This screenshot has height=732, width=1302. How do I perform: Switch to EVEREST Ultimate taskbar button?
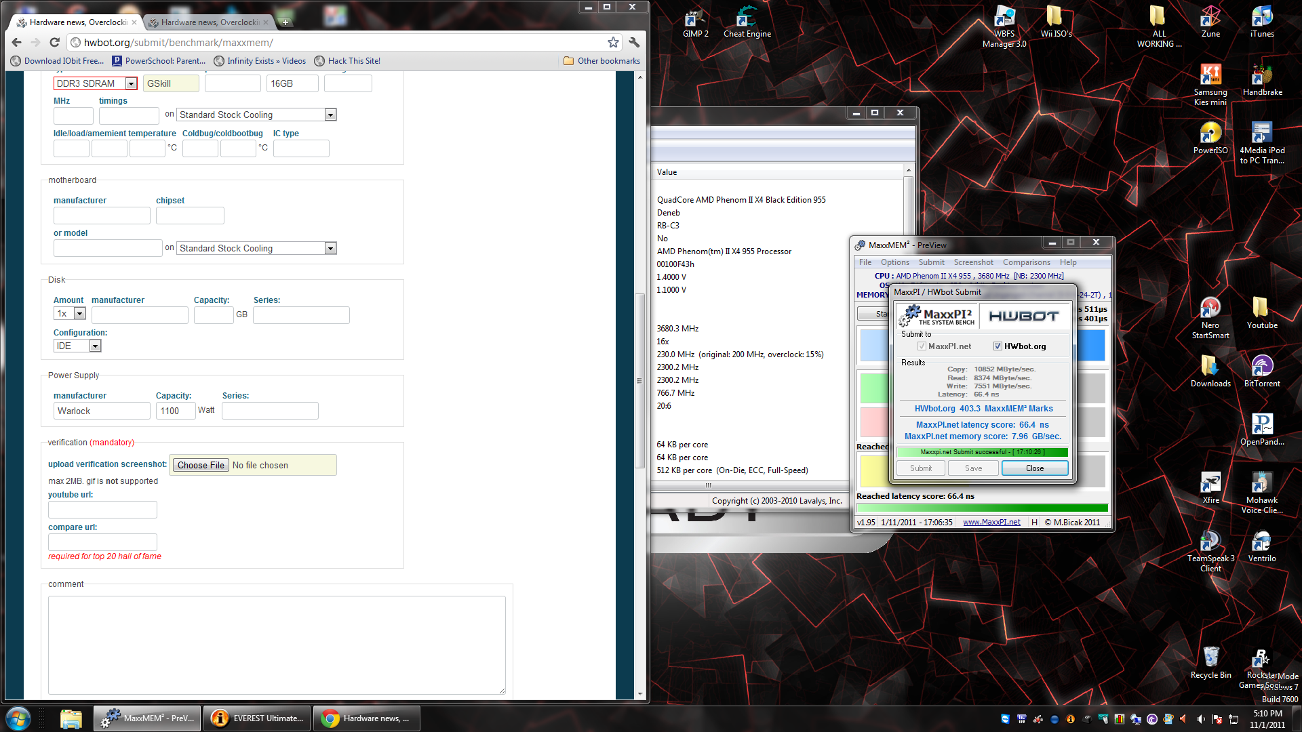tap(257, 718)
